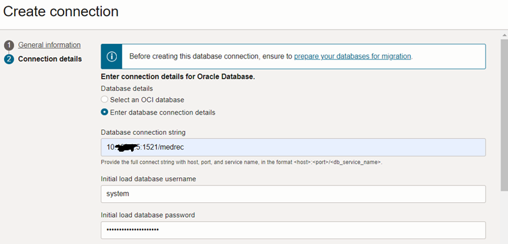Click the step 2 circle icon

pos(9,59)
